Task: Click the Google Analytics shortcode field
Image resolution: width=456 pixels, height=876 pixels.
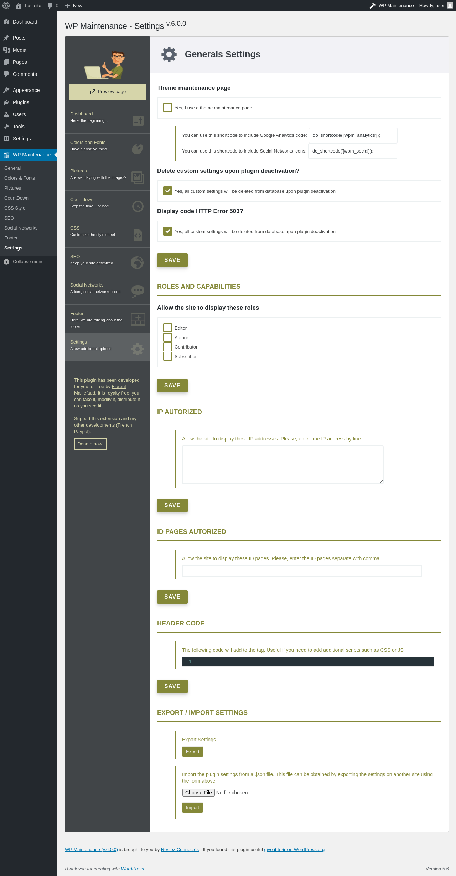Action: tap(353, 135)
